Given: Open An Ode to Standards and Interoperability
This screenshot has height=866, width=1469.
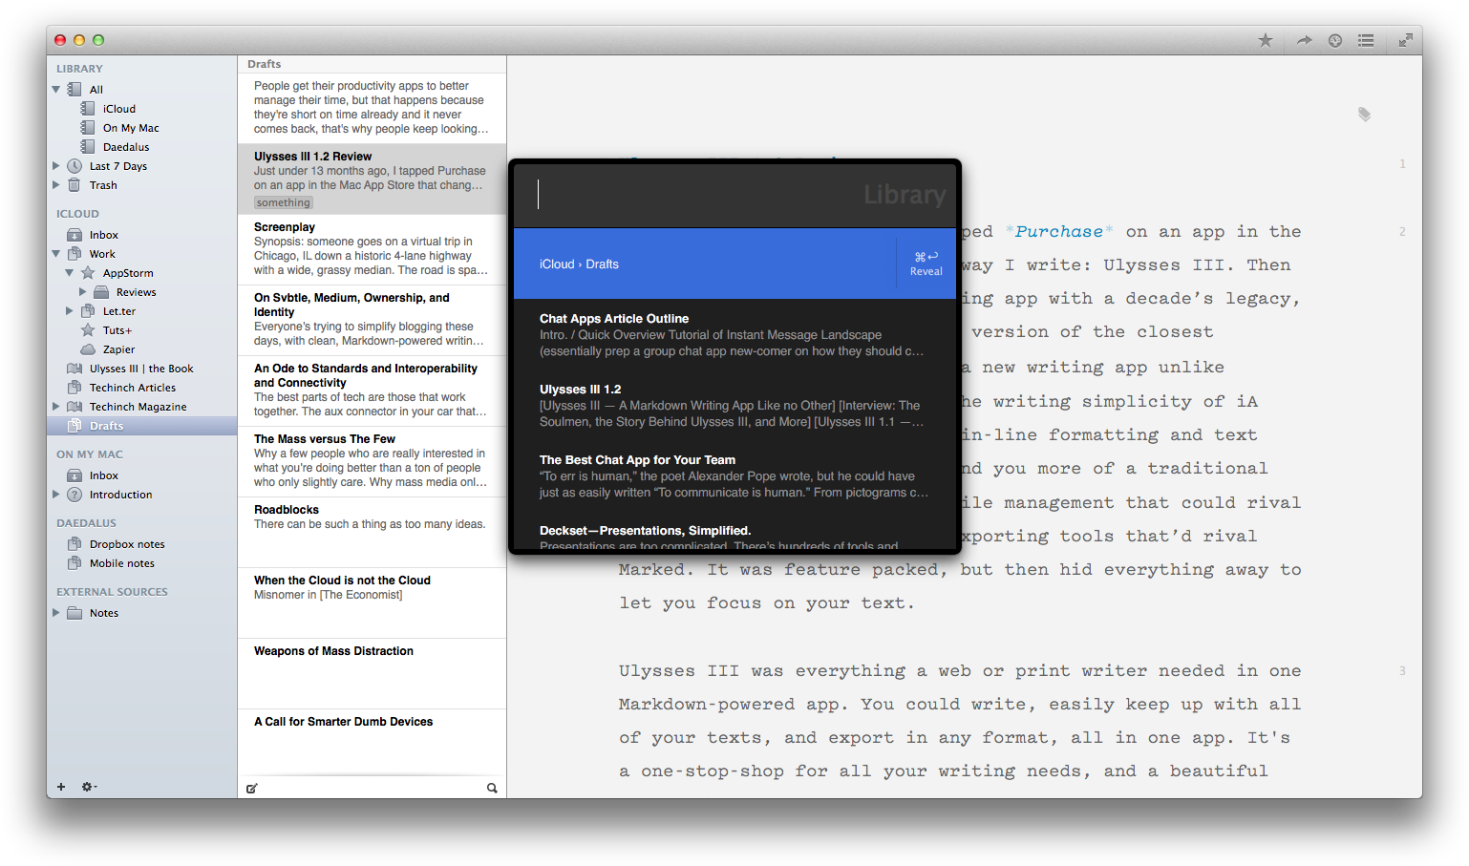Looking at the screenshot, I should pyautogui.click(x=372, y=391).
